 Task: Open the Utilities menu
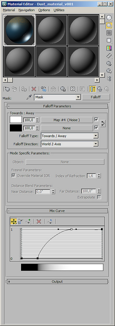[x=59, y=10]
